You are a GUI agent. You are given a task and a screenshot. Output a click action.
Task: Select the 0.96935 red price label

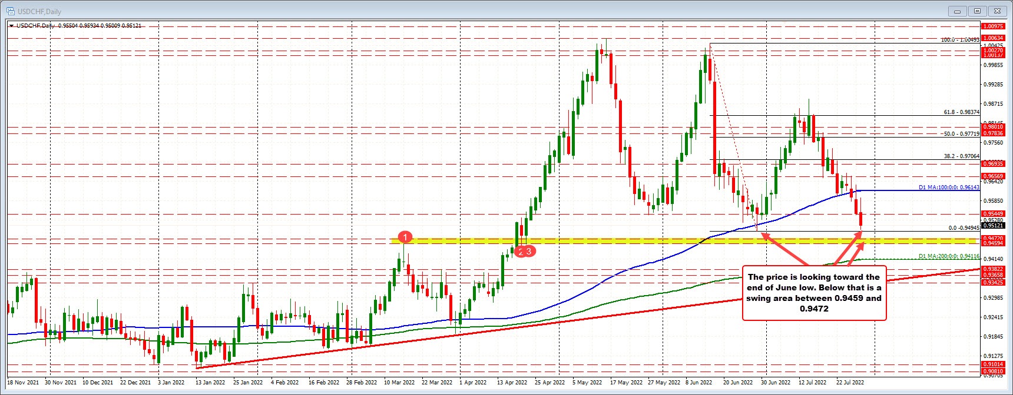point(992,163)
